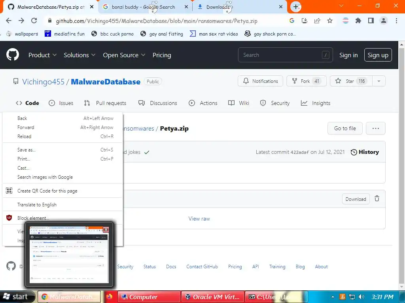Show hidden tray icons arrow
This screenshot has height=303, width=405.
pyautogui.click(x=333, y=297)
